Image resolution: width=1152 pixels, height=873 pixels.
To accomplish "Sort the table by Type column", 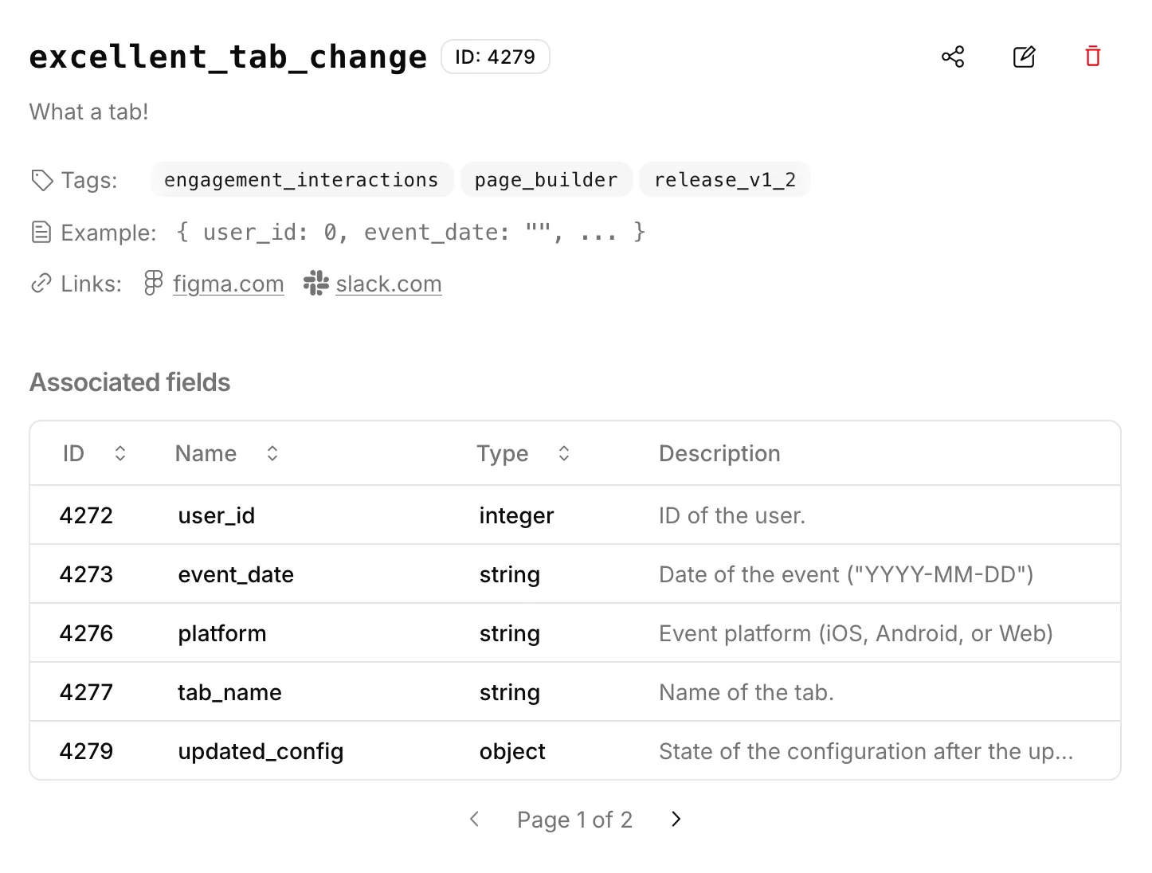I will coord(563,452).
